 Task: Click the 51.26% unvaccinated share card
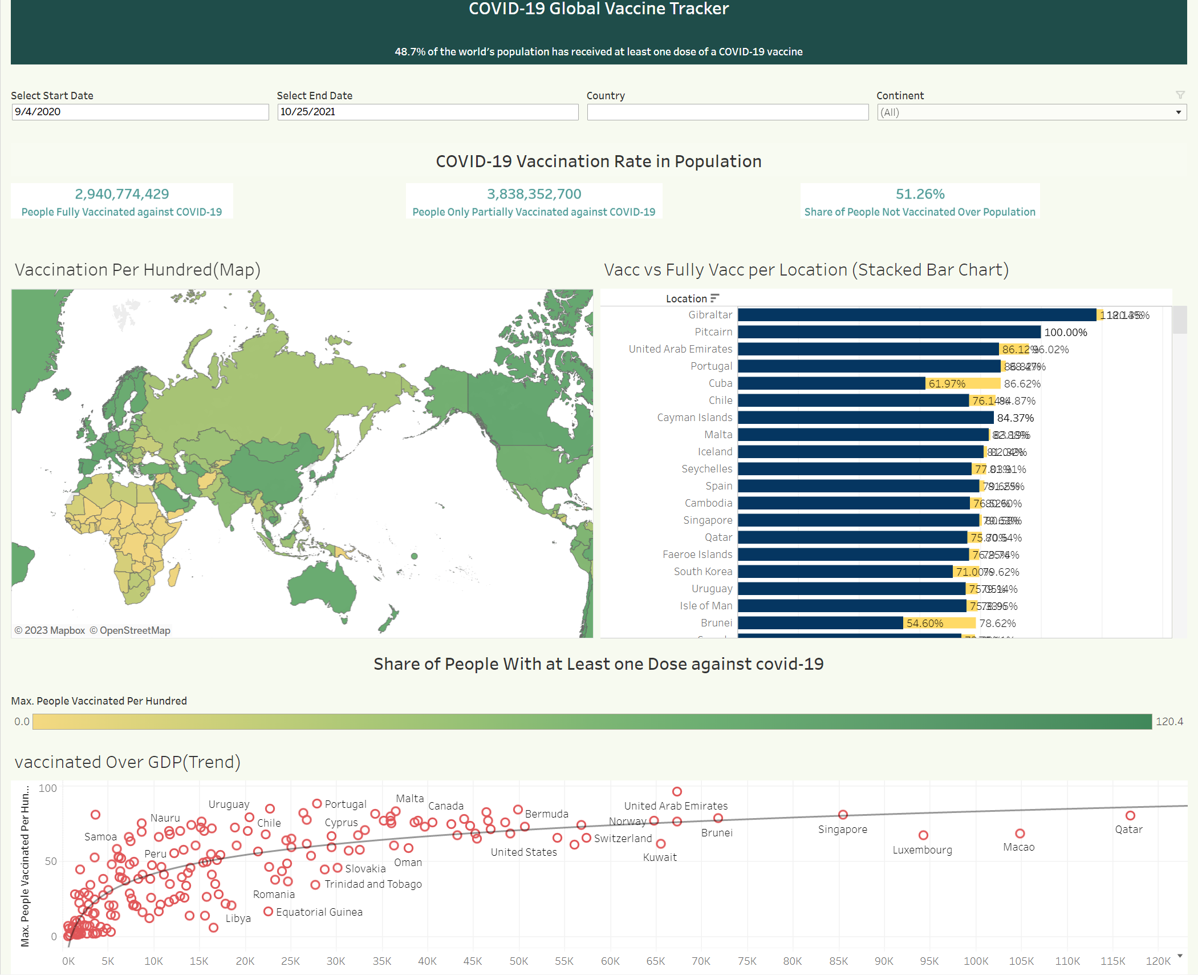point(920,201)
